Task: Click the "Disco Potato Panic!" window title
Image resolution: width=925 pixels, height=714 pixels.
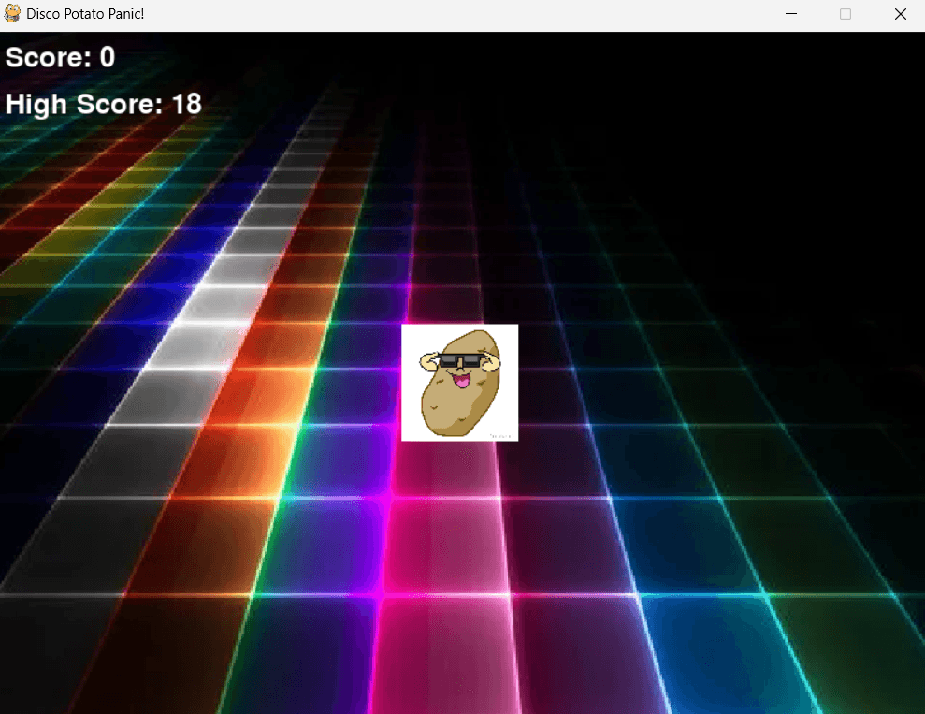Action: [x=85, y=14]
